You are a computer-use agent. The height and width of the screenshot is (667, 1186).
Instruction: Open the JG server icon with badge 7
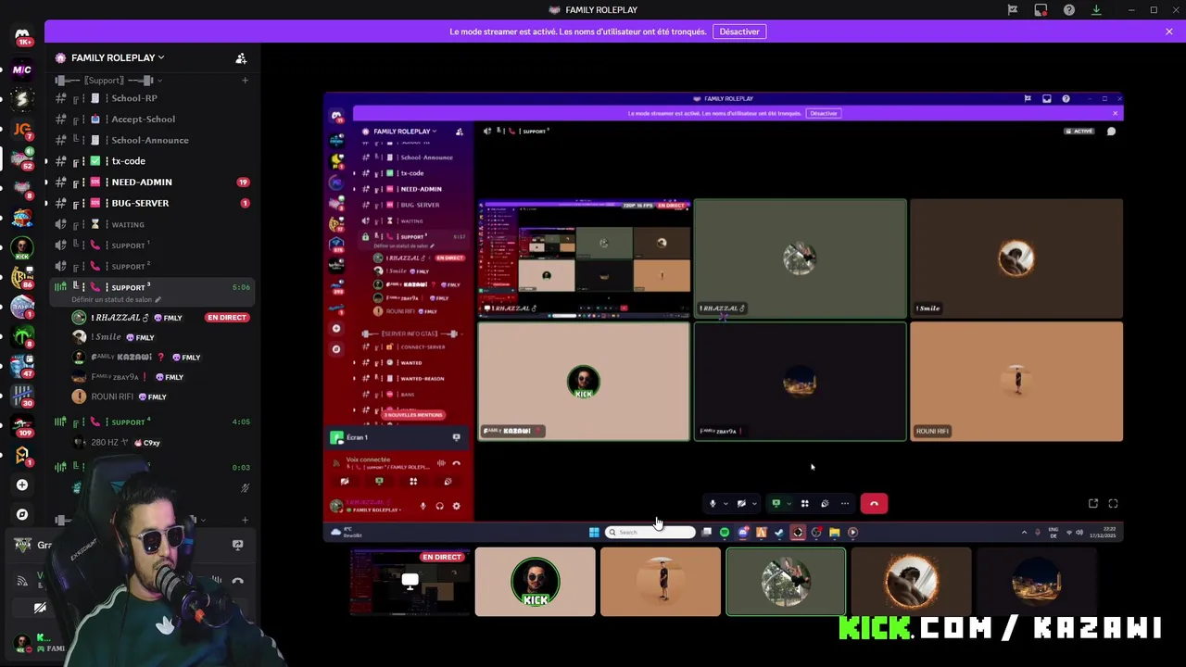click(22, 130)
